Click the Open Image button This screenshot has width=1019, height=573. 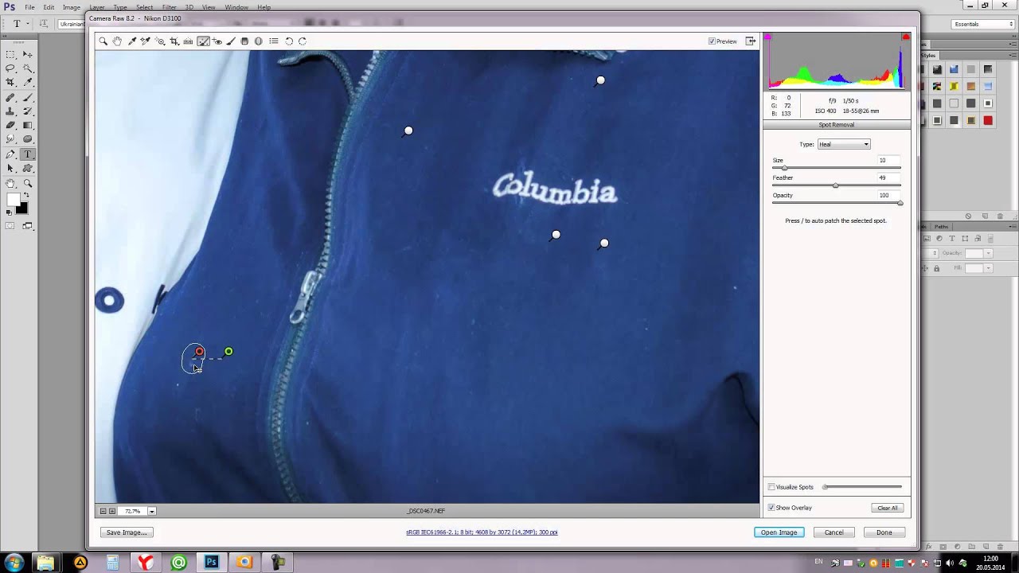779,532
